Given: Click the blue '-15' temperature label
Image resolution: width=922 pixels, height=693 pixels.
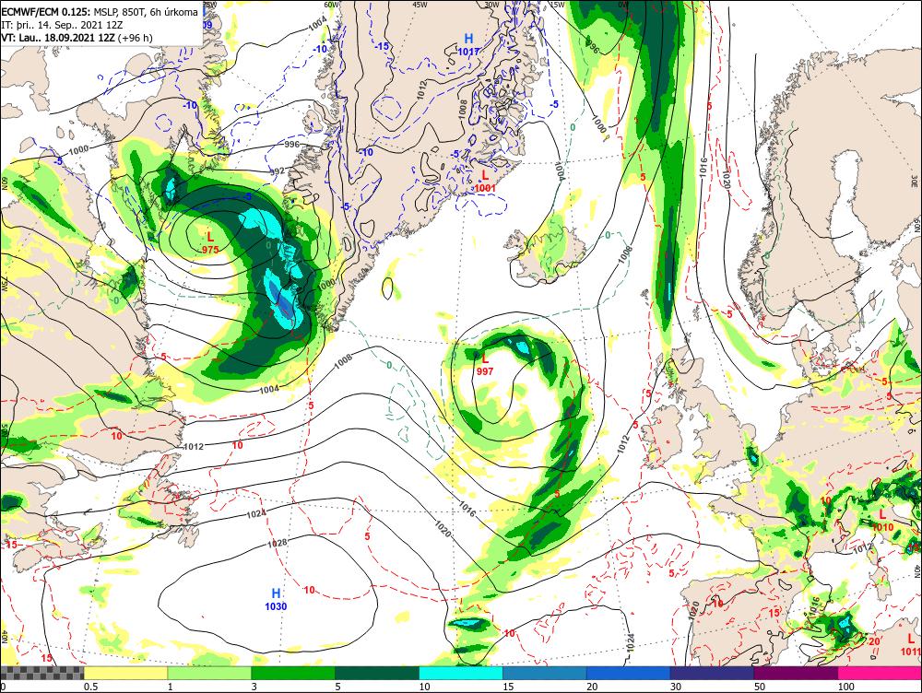Looking at the screenshot, I should (383, 46).
